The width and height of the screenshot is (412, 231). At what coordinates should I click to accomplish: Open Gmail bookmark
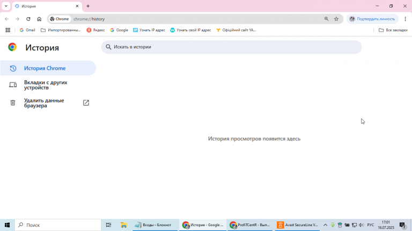[x=27, y=30]
